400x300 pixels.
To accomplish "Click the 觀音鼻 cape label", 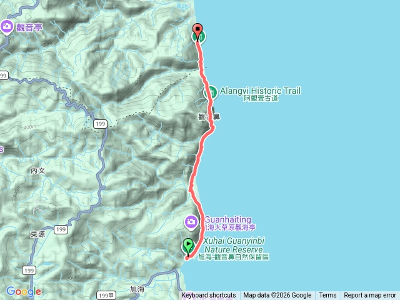I will click(209, 117).
